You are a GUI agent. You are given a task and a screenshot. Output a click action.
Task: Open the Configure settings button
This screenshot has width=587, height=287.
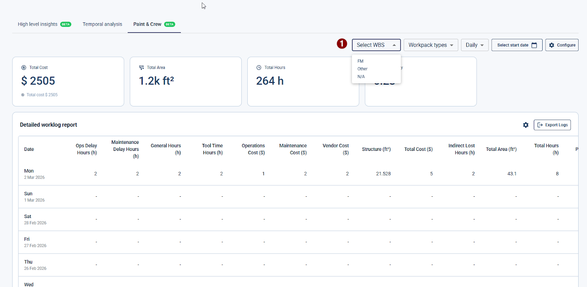pos(562,45)
